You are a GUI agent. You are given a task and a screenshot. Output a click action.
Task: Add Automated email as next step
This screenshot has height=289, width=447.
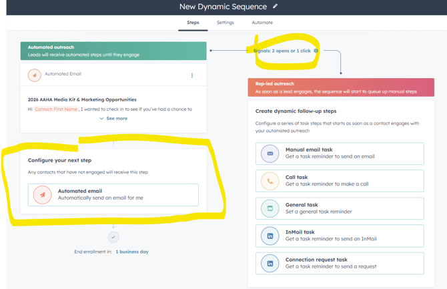[x=113, y=194]
